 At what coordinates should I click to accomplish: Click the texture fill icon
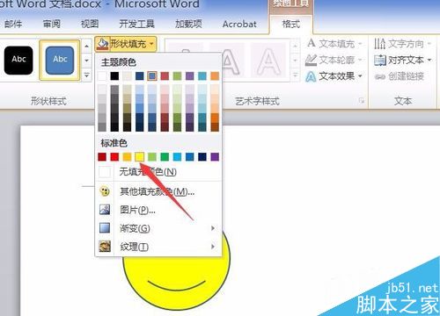(x=105, y=247)
